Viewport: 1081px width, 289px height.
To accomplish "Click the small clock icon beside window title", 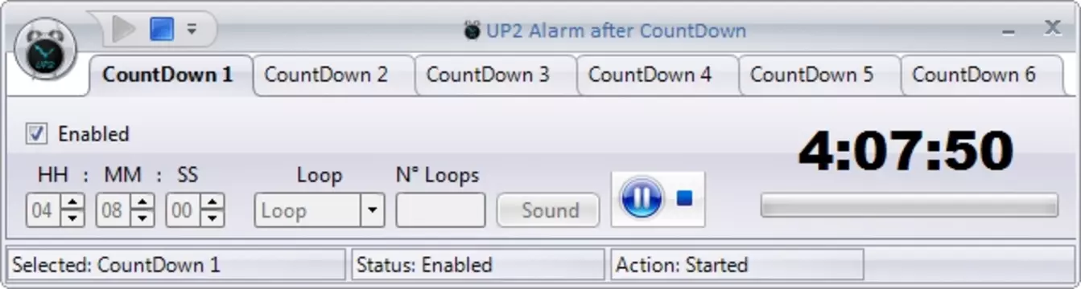I will tap(472, 31).
